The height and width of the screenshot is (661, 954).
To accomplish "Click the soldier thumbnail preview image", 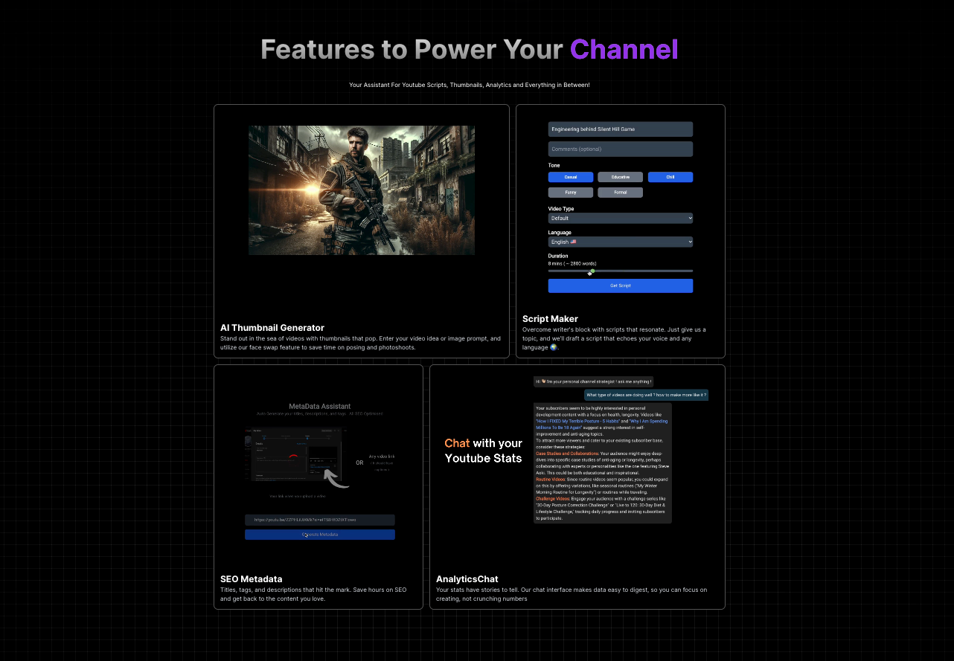I will pos(361,190).
